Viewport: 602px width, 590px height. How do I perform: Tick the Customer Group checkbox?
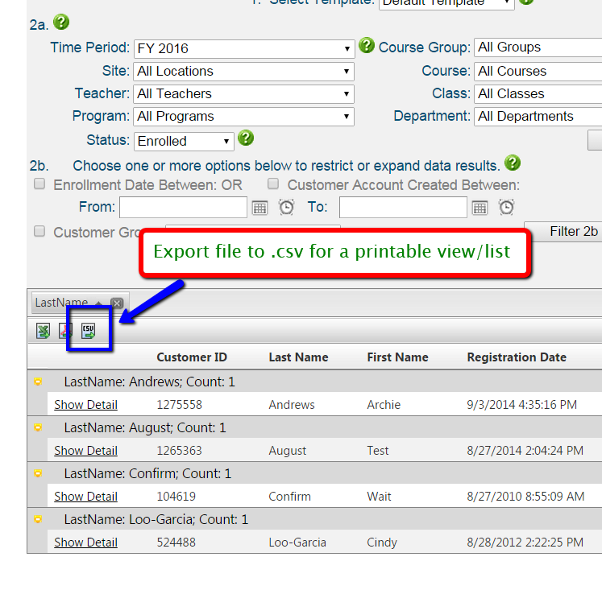tap(39, 231)
